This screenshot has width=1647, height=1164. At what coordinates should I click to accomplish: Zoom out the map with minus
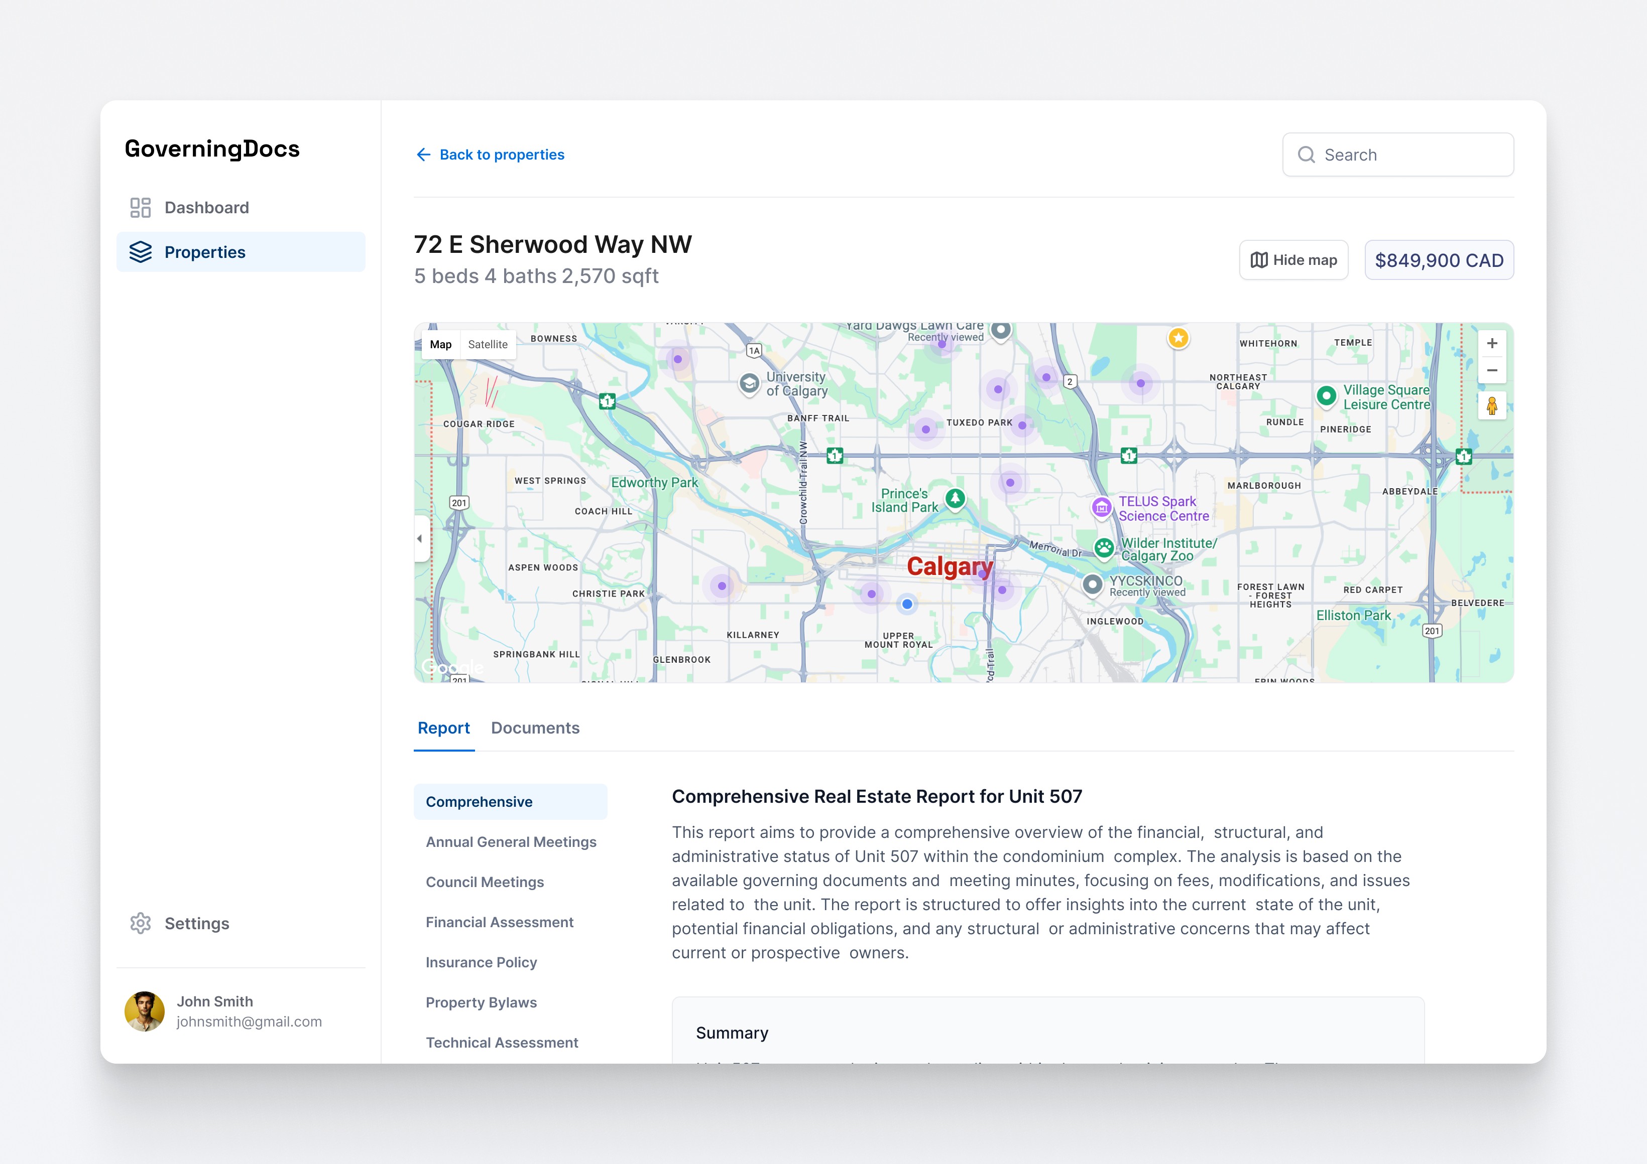(1492, 371)
